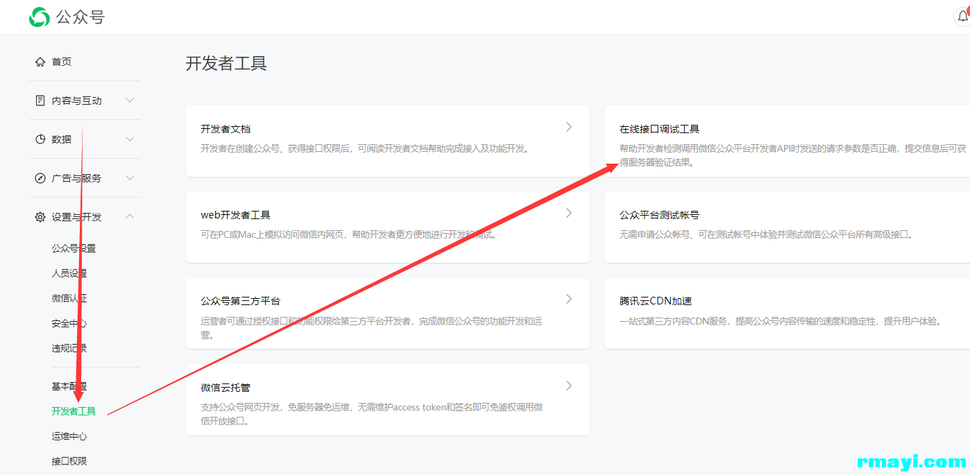Open the web开发者工具 card title

[235, 215]
